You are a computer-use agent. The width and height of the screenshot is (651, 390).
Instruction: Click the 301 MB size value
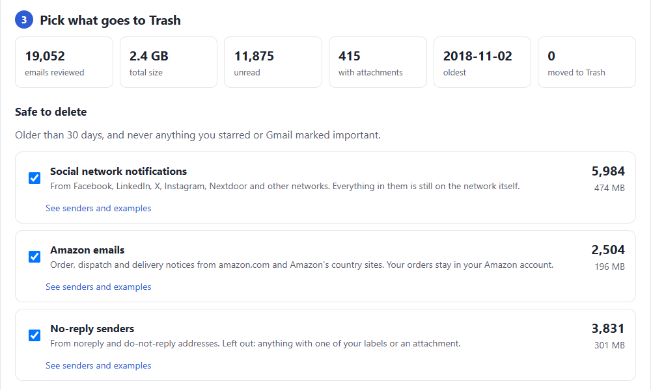click(609, 345)
